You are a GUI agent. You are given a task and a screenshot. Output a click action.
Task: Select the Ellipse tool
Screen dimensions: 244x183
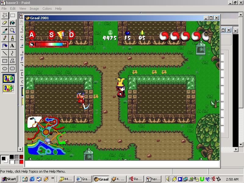[5, 68]
